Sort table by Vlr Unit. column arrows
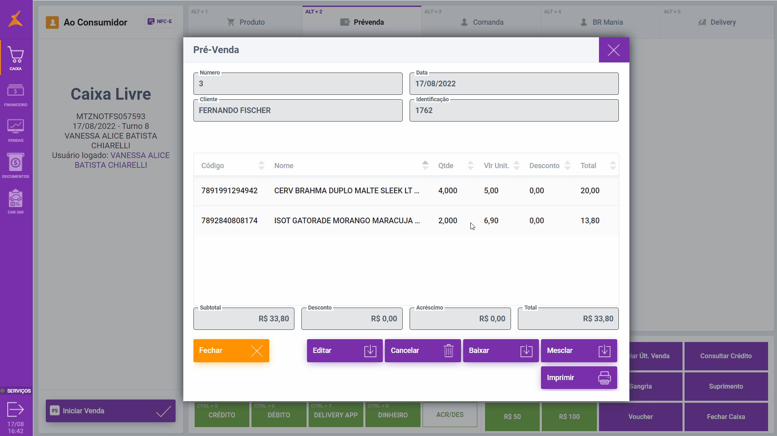Image resolution: width=777 pixels, height=436 pixels. click(x=516, y=165)
